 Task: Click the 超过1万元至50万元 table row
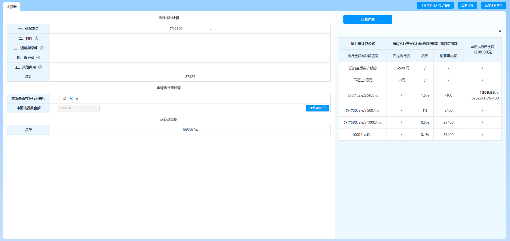click(x=420, y=95)
